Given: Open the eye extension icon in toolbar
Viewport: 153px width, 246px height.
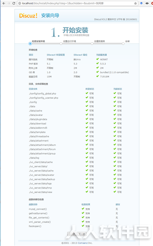Looking at the screenshot, I should pos(147,3).
